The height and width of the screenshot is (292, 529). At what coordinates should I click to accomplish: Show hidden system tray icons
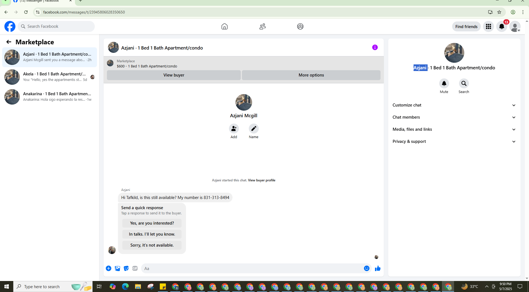pyautogui.click(x=487, y=286)
